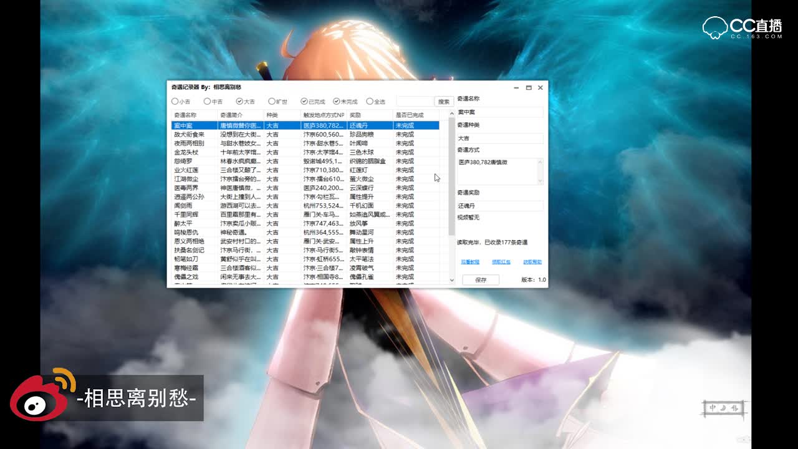Select the 小吉 radio button
Viewport: 798px width, 449px height.
tap(176, 101)
